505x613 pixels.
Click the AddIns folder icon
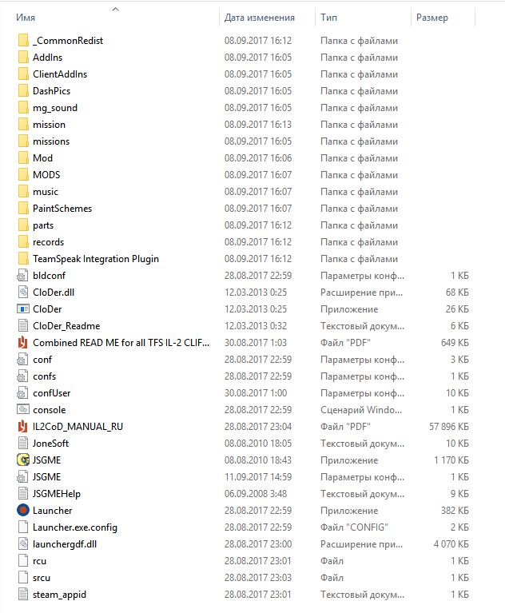[23, 58]
